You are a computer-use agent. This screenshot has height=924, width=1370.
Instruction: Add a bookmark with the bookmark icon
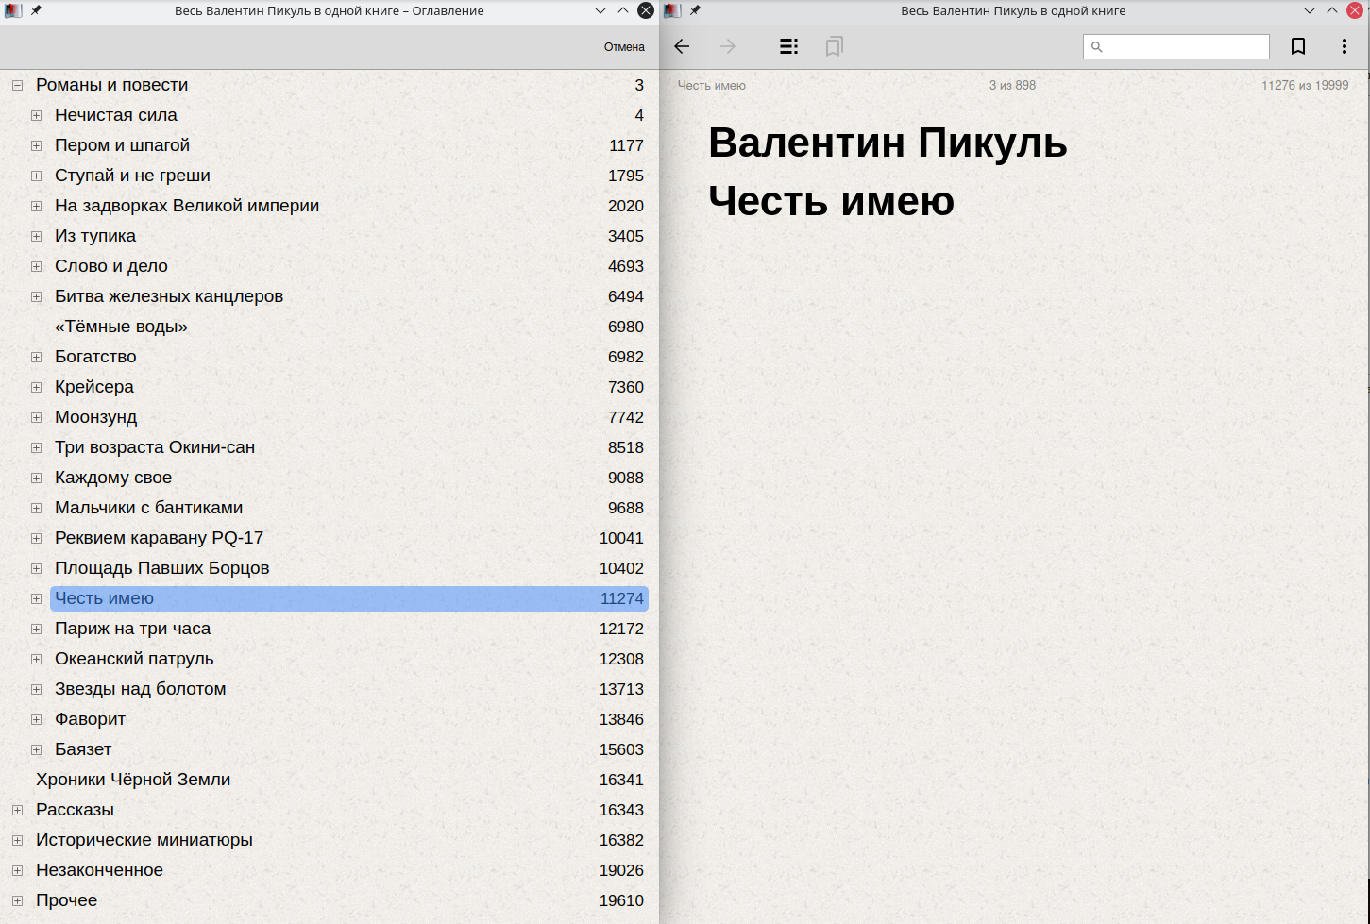click(x=1298, y=46)
